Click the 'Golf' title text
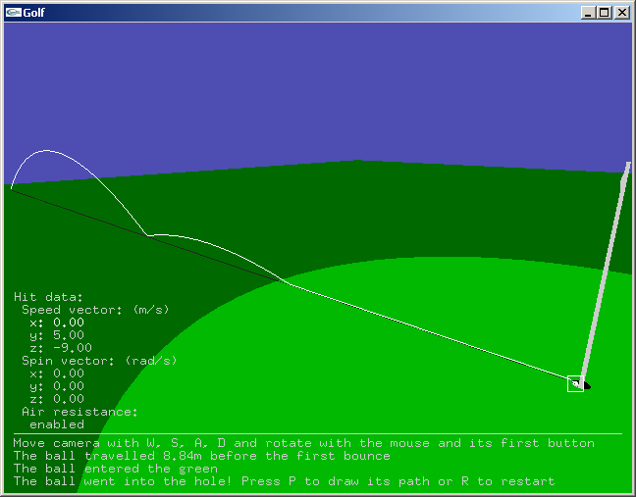 tap(33, 13)
